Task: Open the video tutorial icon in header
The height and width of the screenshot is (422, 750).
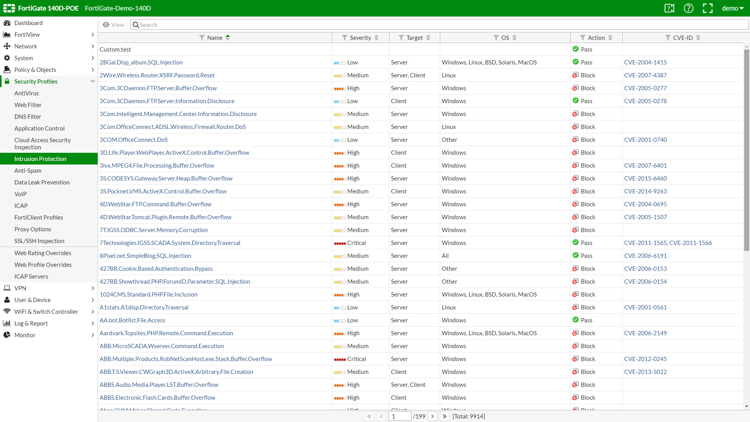Action: [x=669, y=8]
